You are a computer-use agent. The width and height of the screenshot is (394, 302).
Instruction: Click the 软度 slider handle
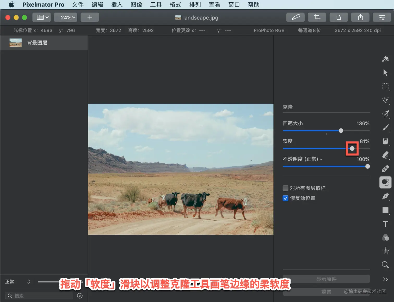pyautogui.click(x=352, y=149)
